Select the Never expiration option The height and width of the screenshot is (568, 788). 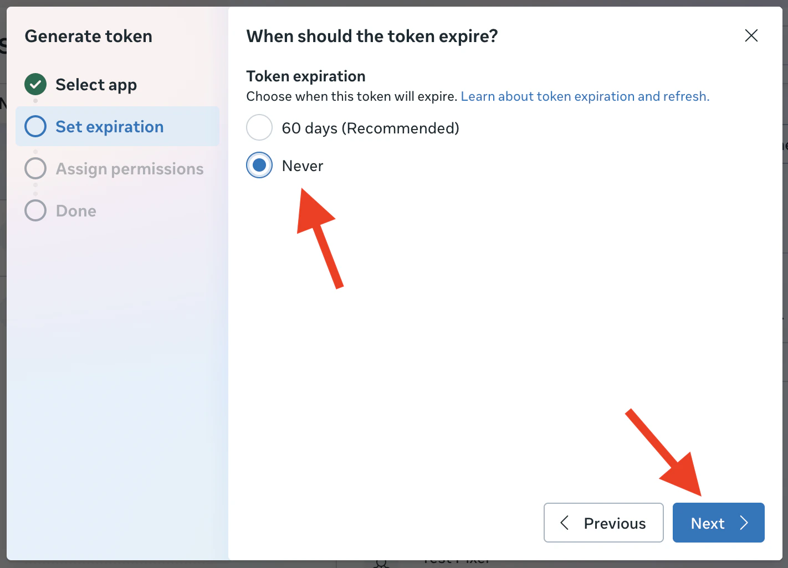259,165
